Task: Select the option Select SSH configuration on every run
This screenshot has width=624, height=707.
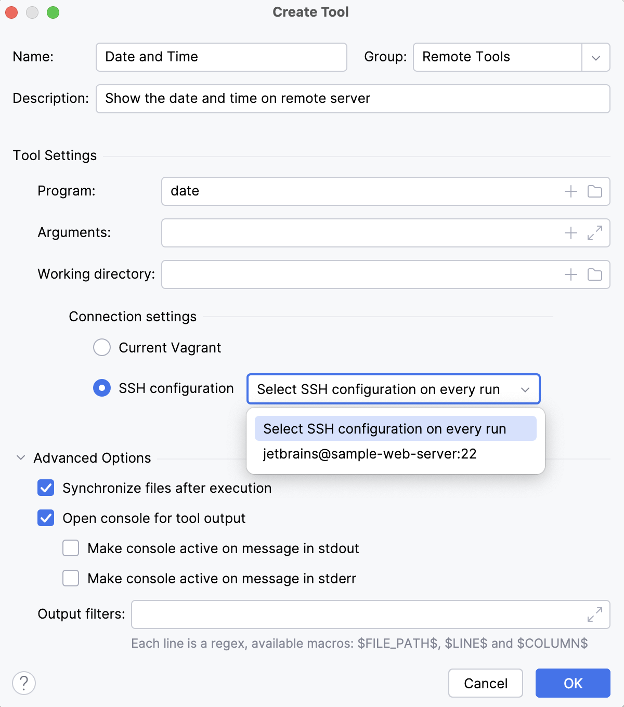Action: click(384, 428)
